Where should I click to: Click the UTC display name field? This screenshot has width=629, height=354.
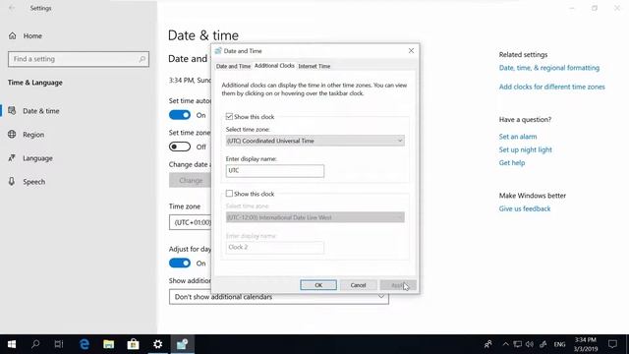(275, 170)
